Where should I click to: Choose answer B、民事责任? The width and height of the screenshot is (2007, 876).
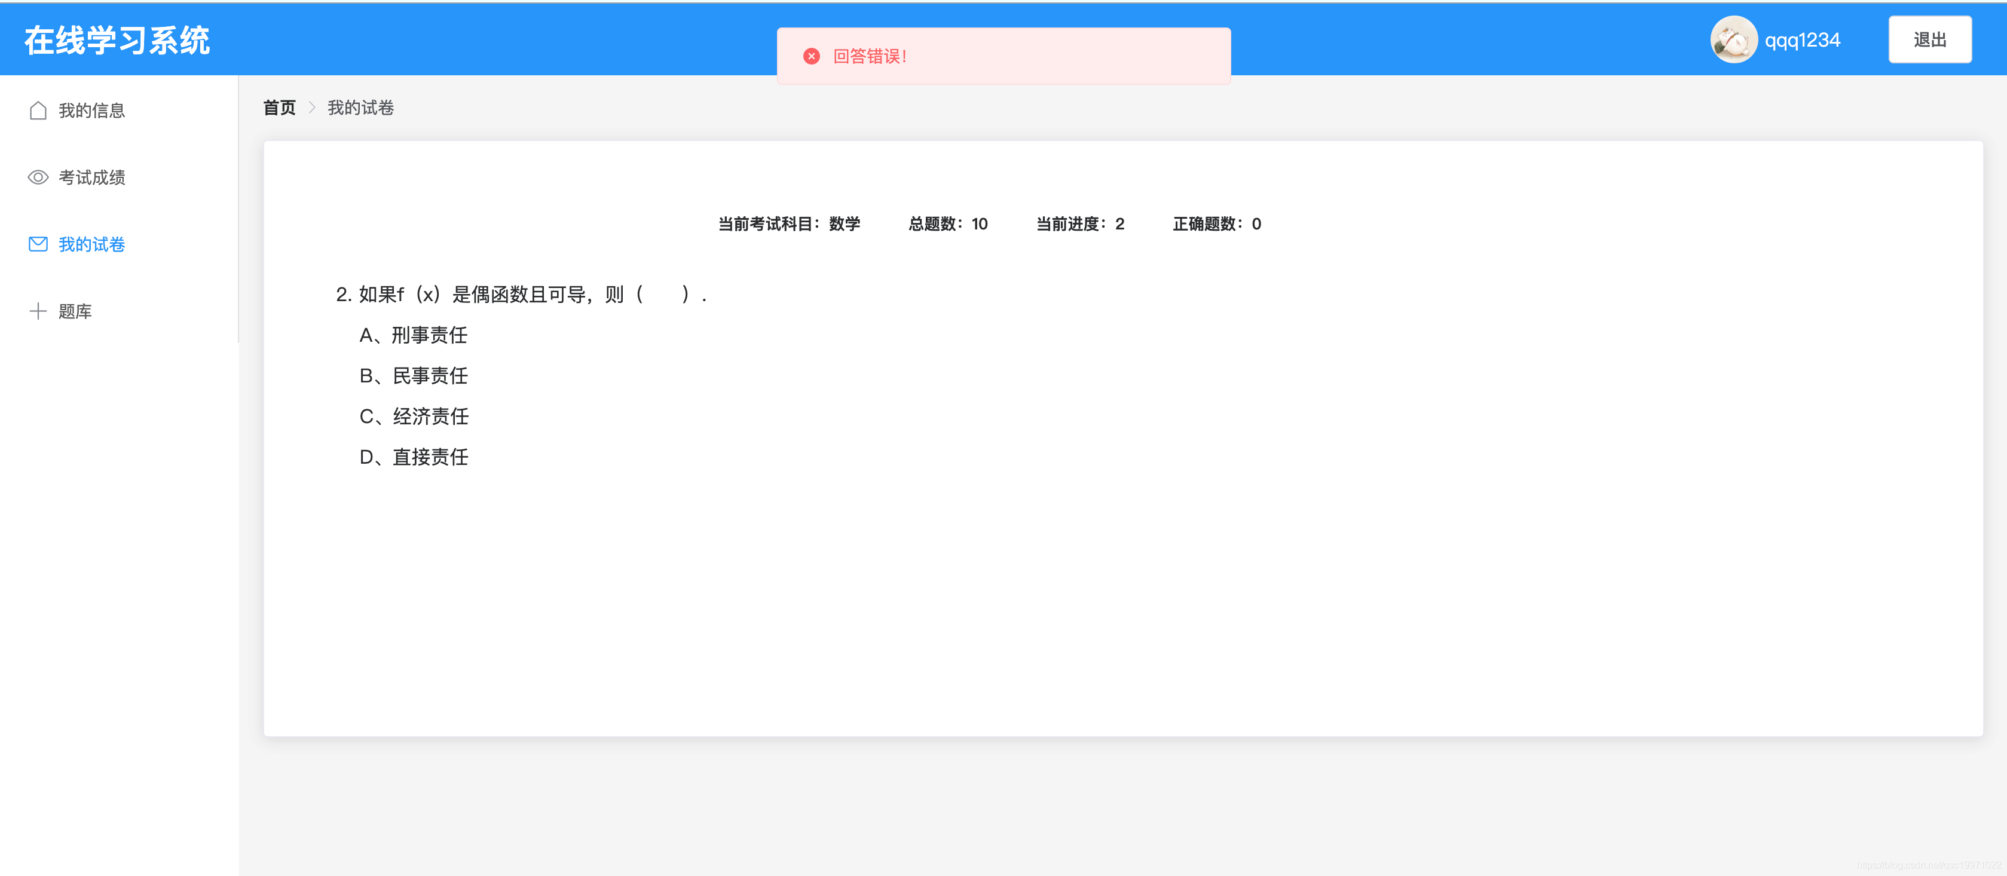[x=413, y=376]
